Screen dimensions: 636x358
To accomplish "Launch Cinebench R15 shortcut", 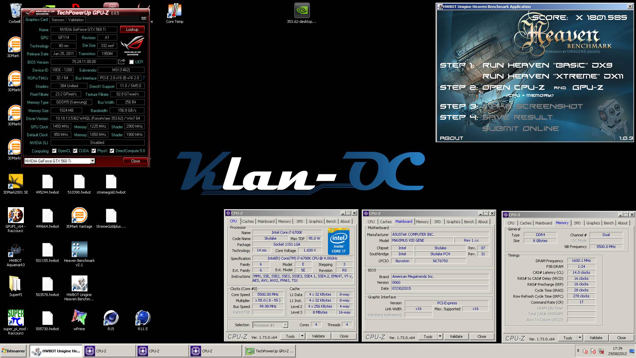I will point(111,321).
